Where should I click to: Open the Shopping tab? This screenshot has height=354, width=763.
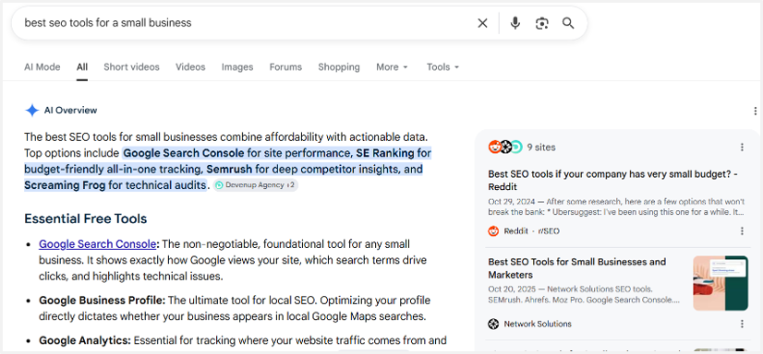(339, 67)
